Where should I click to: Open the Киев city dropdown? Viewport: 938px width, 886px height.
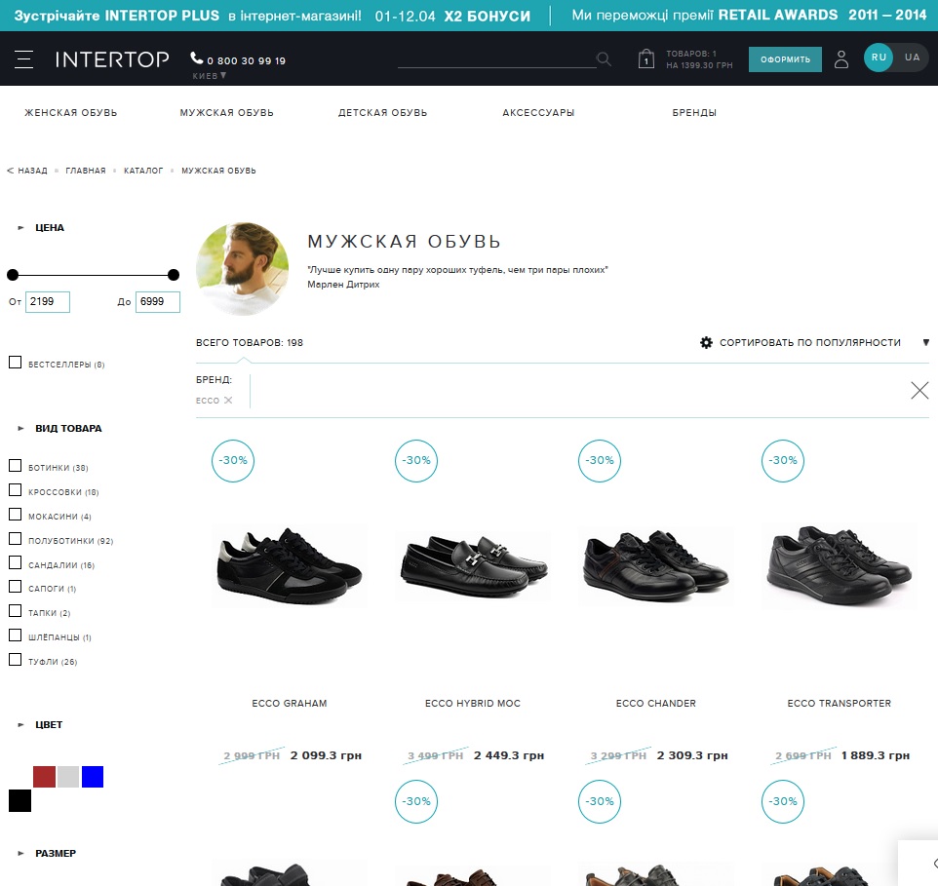(210, 76)
